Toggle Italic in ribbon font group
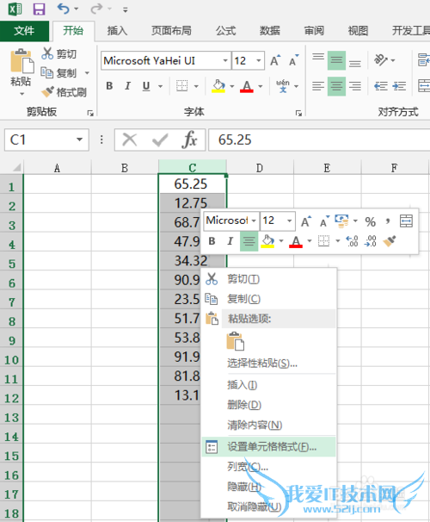Image resolution: width=430 pixels, height=522 pixels. tap(127, 86)
